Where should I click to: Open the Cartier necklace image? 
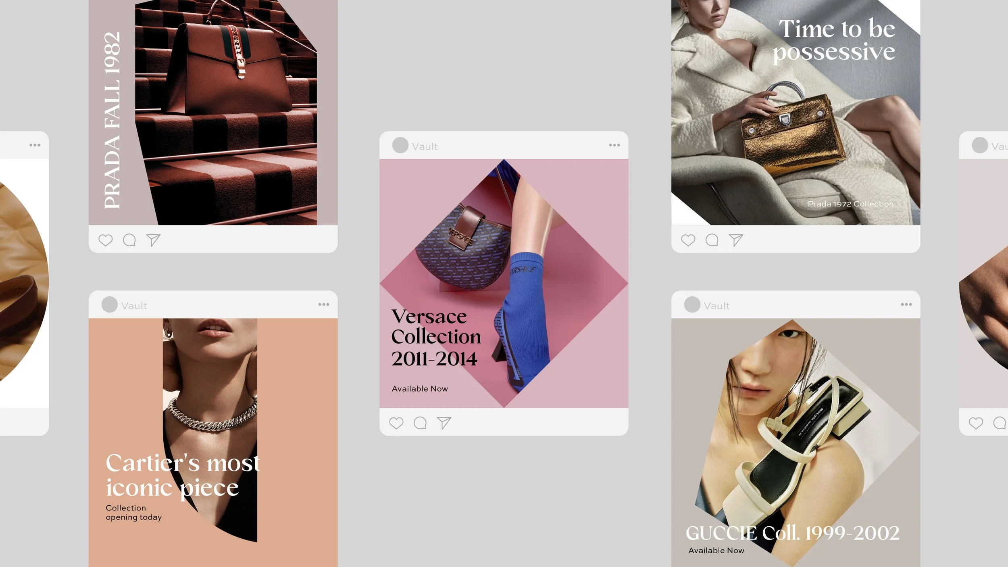click(210, 430)
